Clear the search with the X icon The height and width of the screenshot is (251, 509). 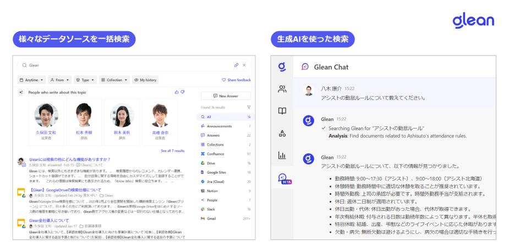coord(244,65)
